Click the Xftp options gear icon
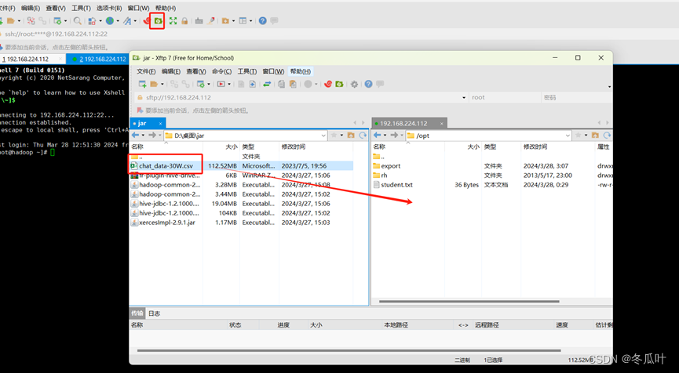This screenshot has height=373, width=679. [x=354, y=85]
